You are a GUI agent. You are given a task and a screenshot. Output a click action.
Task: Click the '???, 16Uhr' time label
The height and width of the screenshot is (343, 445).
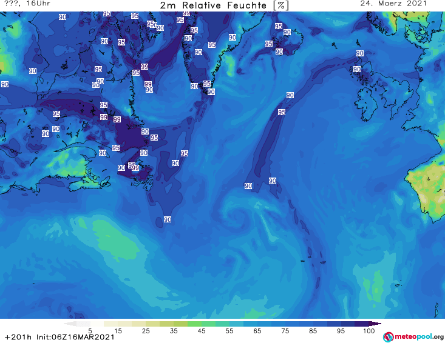pyautogui.click(x=27, y=4)
